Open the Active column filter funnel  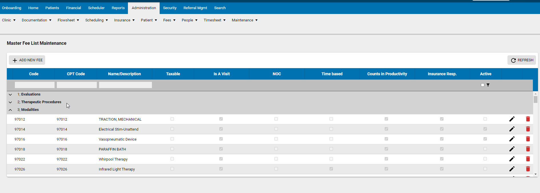point(488,85)
